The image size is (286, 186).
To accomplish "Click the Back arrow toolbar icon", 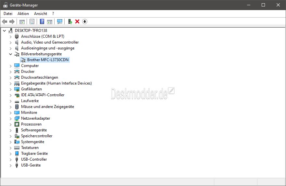I will pyautogui.click(x=5, y=21).
